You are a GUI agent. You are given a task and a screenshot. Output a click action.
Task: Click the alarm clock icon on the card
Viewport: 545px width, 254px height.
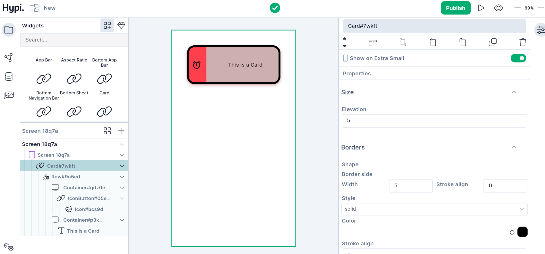pyautogui.click(x=197, y=65)
